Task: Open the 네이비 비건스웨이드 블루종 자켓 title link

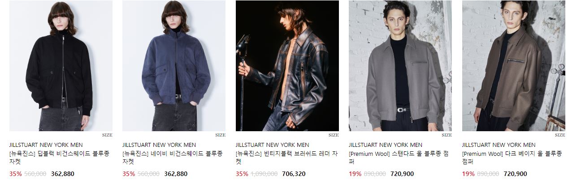Action: pos(173,158)
